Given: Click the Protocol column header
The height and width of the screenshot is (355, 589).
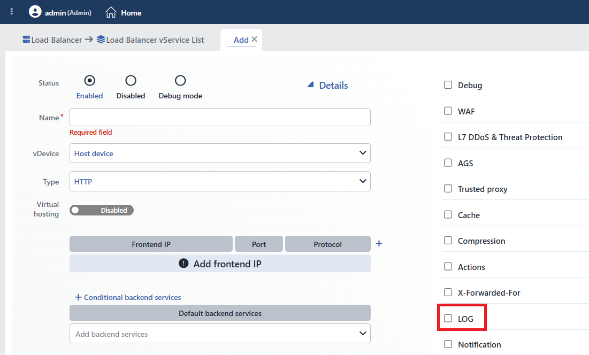Looking at the screenshot, I should [327, 244].
